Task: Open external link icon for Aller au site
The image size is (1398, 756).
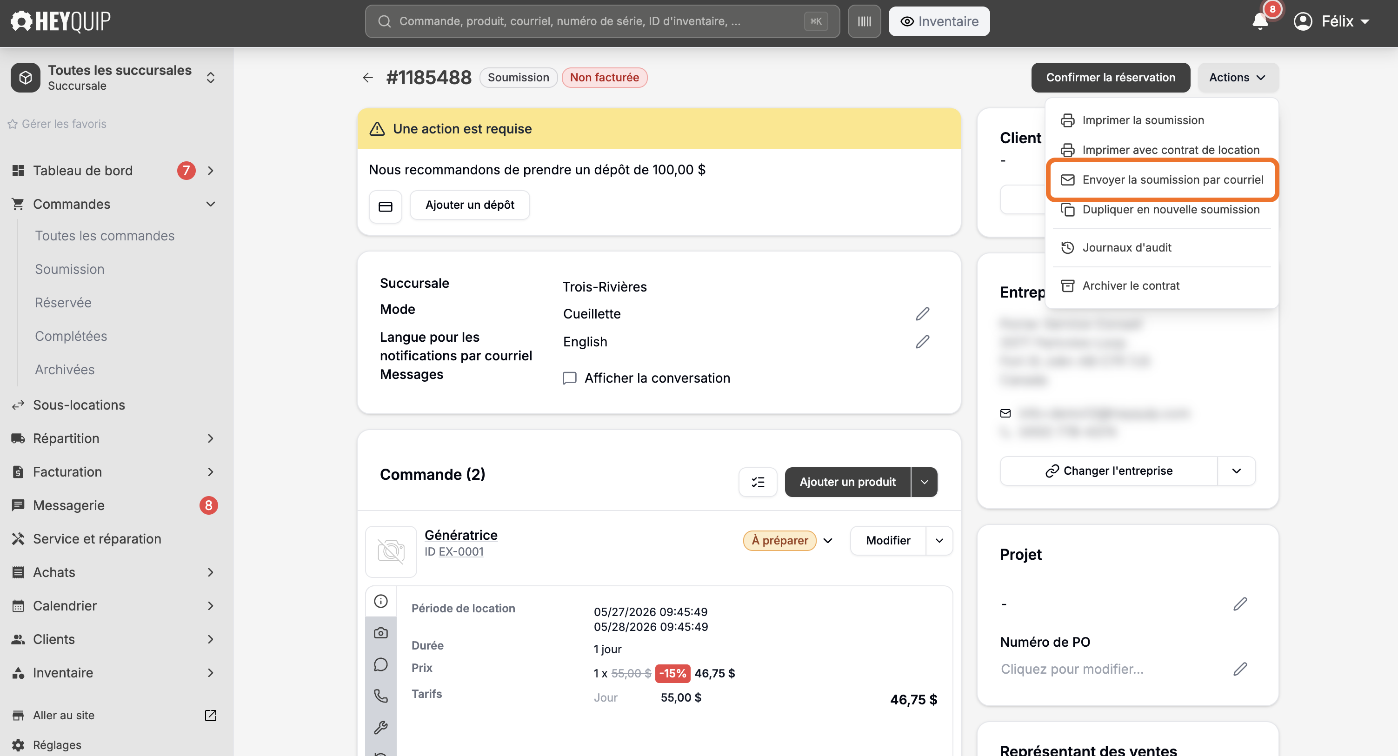Action: (x=211, y=715)
